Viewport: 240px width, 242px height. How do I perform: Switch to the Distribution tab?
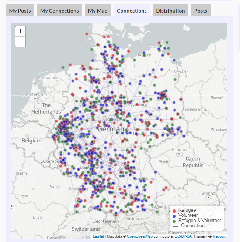170,11
